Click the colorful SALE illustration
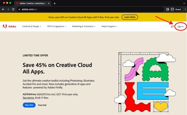187x115 pixels. [145, 82]
